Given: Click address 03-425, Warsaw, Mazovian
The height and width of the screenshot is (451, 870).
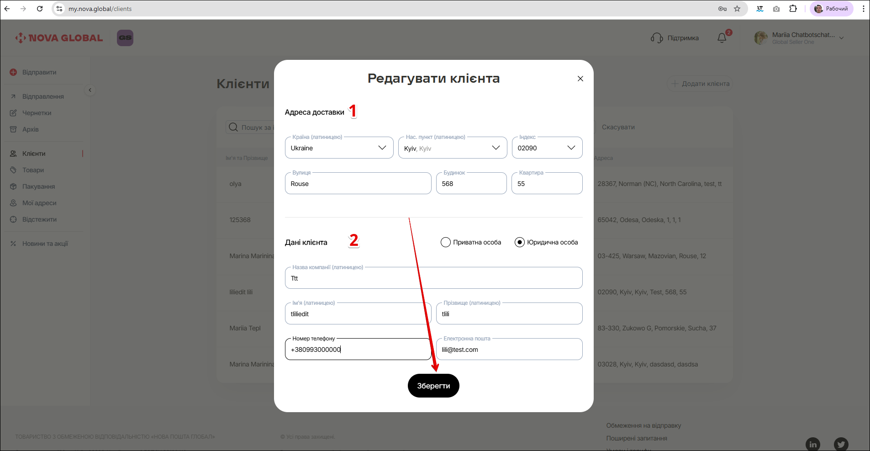Looking at the screenshot, I should [652, 256].
